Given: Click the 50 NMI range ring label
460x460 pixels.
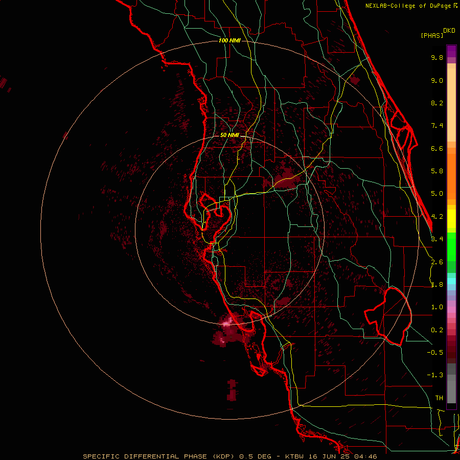Looking at the screenshot, I should point(229,135).
